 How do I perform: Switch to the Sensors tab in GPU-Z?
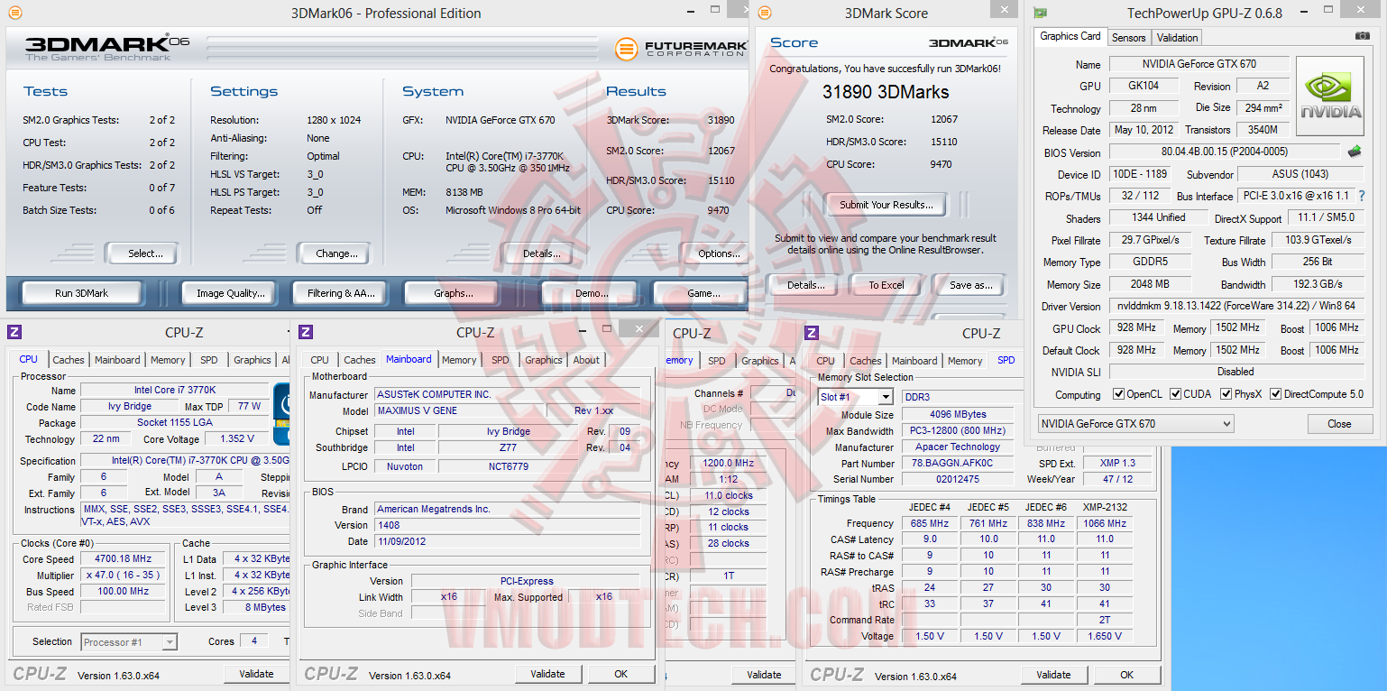pyautogui.click(x=1128, y=38)
